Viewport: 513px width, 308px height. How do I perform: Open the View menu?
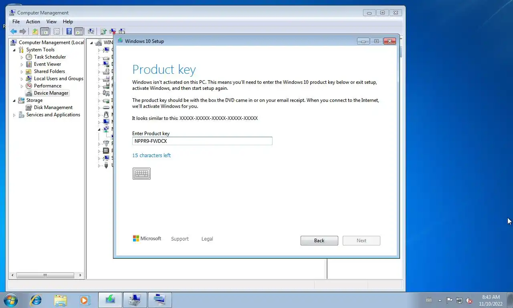pos(51,22)
